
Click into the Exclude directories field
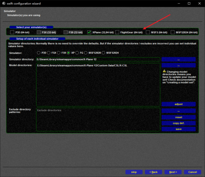pyautogui.click(x=98, y=119)
